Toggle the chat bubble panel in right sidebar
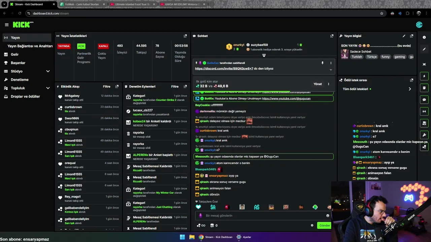This screenshot has height=242, width=431. [x=424, y=100]
